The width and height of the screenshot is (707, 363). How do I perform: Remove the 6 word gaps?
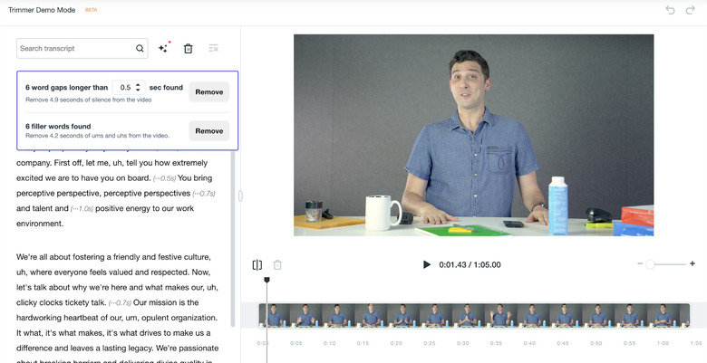tap(208, 91)
